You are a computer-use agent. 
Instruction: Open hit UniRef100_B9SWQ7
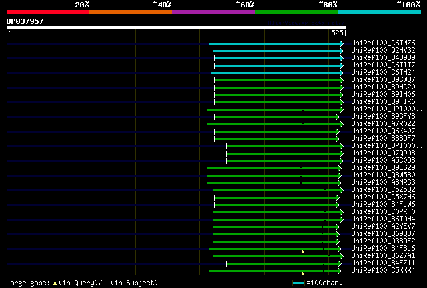pyautogui.click(x=383, y=80)
